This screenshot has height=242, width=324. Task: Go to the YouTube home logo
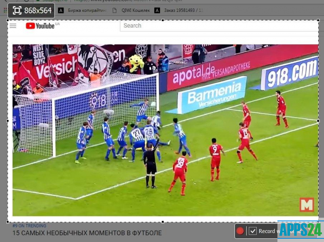40,26
